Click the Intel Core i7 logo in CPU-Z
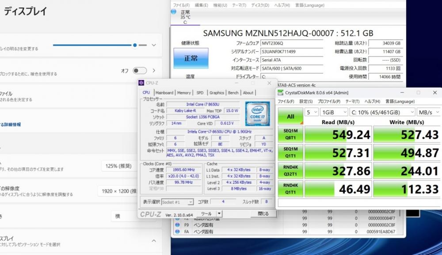Viewport: 442px width, 255px height. (x=257, y=114)
